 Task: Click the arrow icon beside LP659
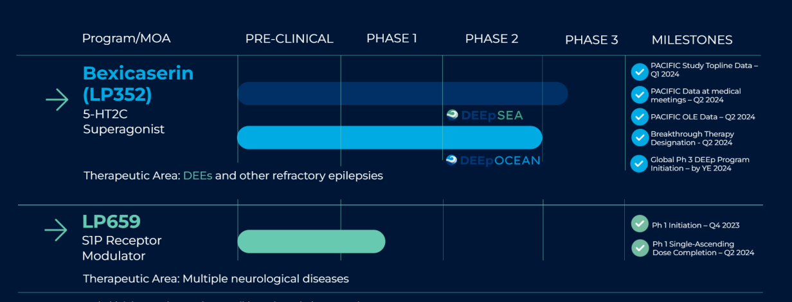[57, 230]
